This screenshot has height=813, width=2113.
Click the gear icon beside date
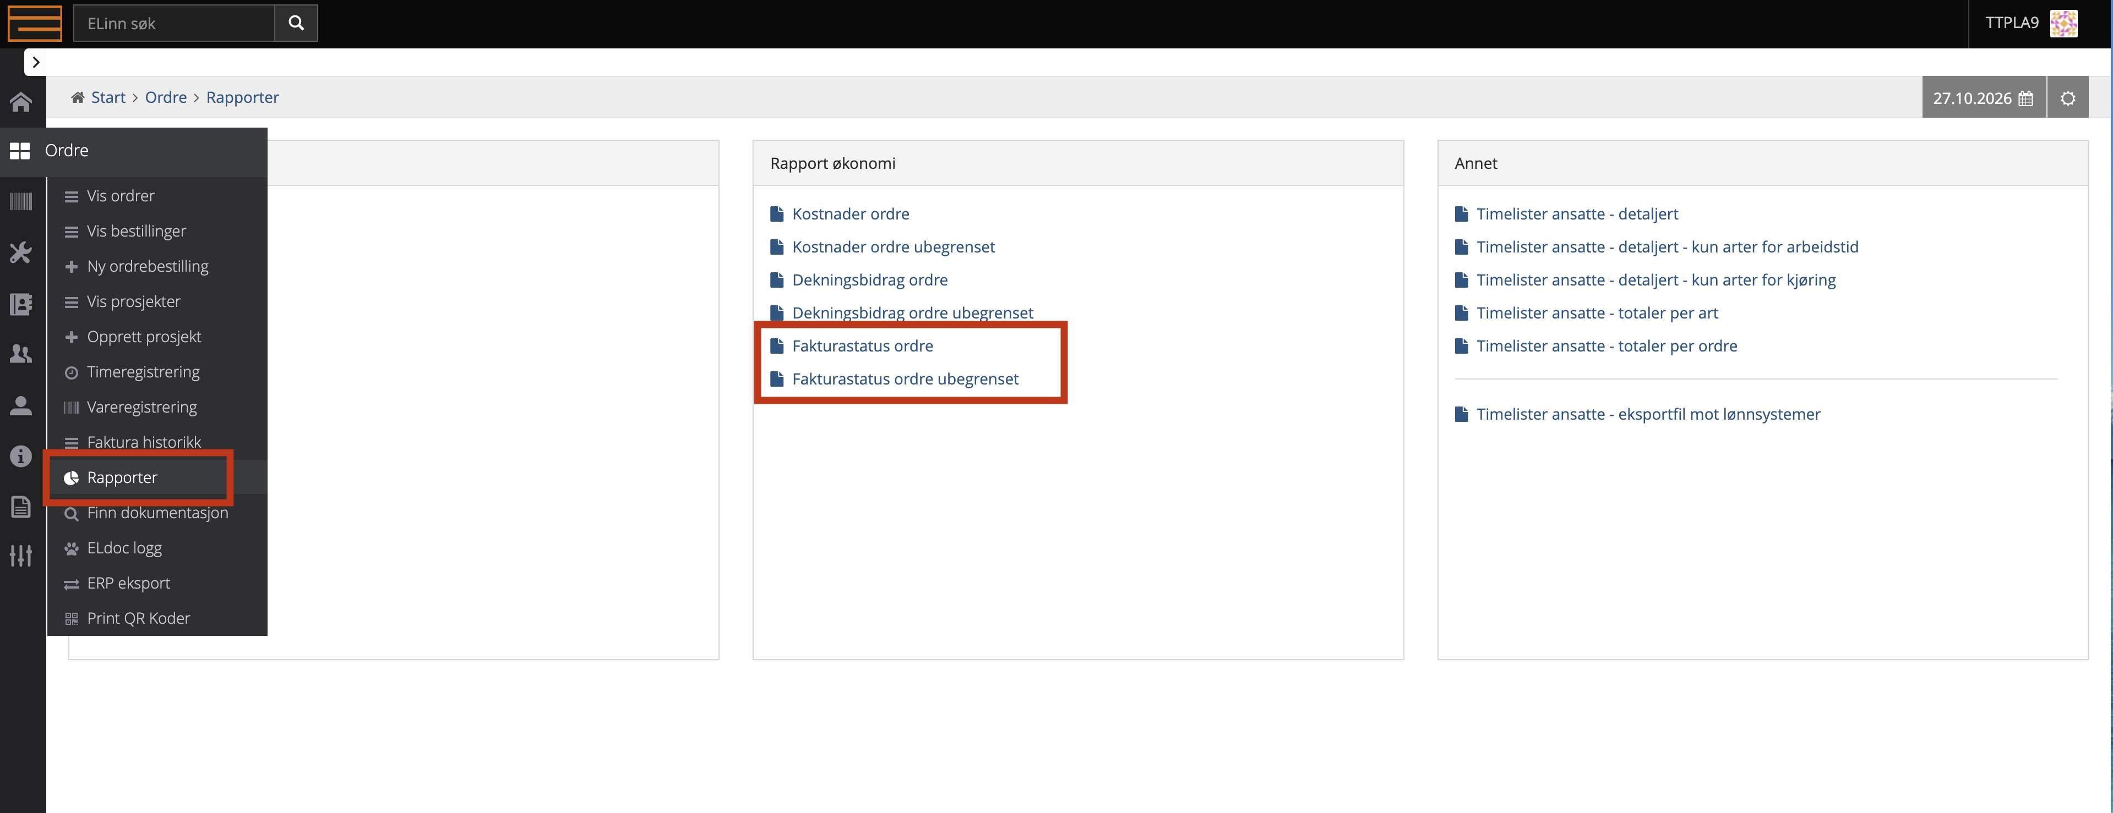[x=2068, y=98]
